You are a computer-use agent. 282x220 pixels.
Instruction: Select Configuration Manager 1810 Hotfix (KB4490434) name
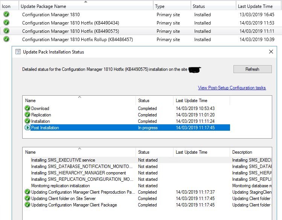tap(71, 23)
